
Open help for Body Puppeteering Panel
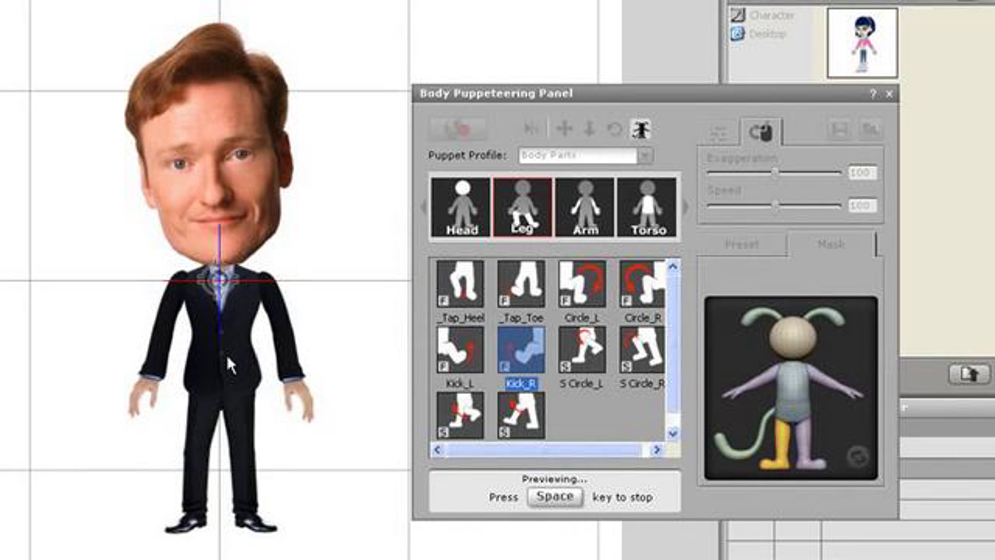(873, 94)
